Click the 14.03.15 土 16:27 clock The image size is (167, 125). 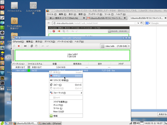pyautogui.click(x=153, y=123)
